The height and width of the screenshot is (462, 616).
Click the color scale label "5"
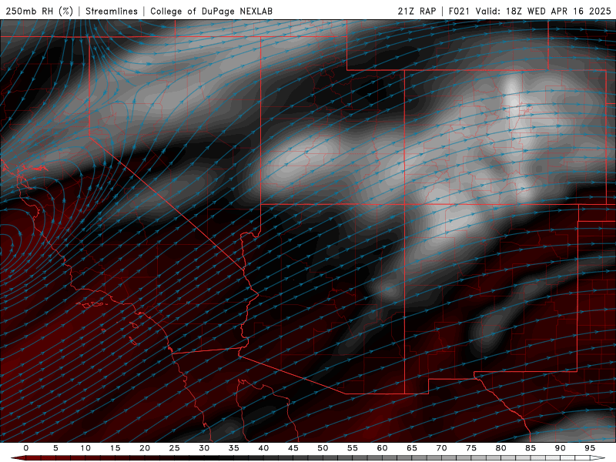(x=55, y=448)
